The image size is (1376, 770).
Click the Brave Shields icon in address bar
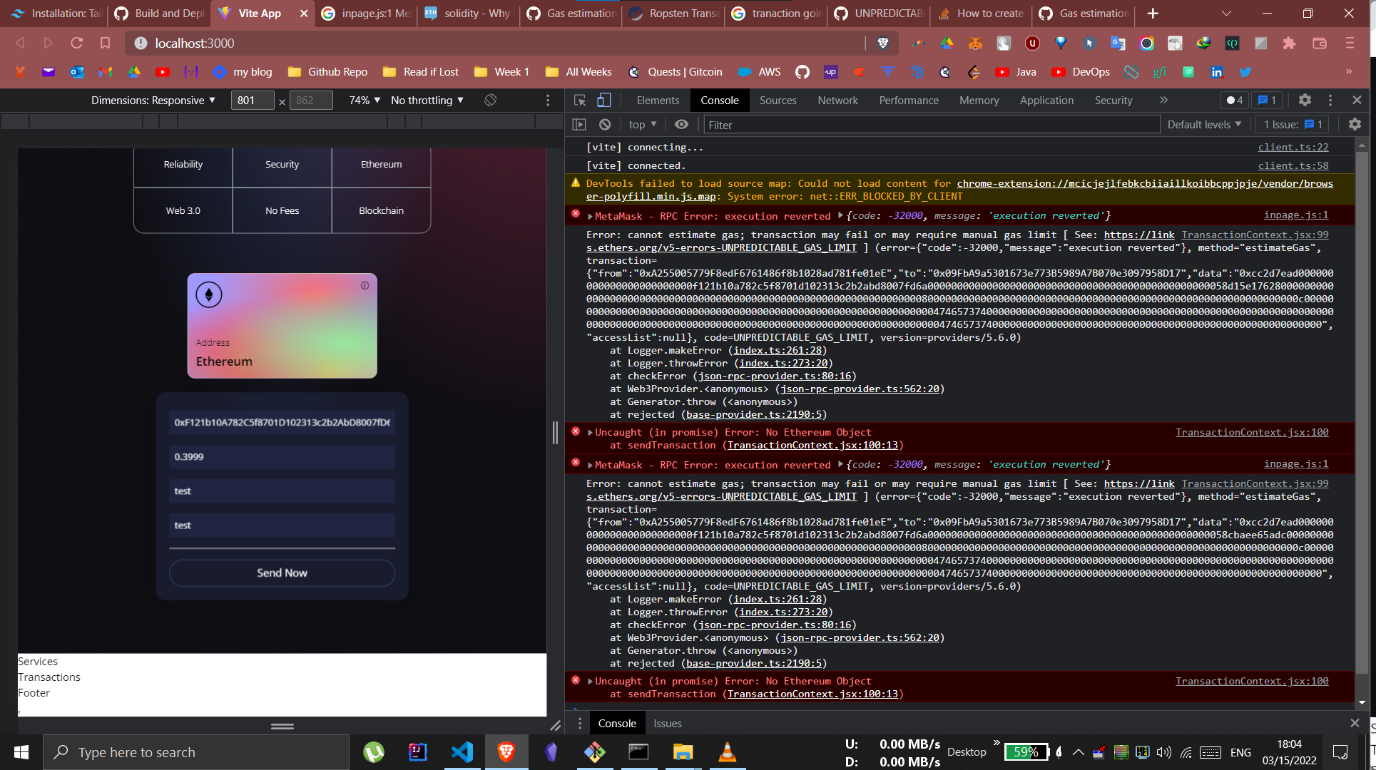tap(883, 43)
